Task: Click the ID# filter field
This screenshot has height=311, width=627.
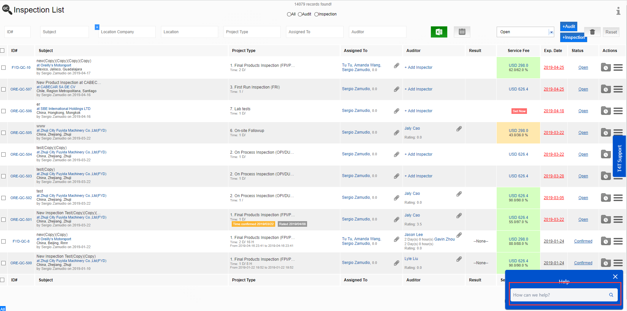Action: coord(17,32)
